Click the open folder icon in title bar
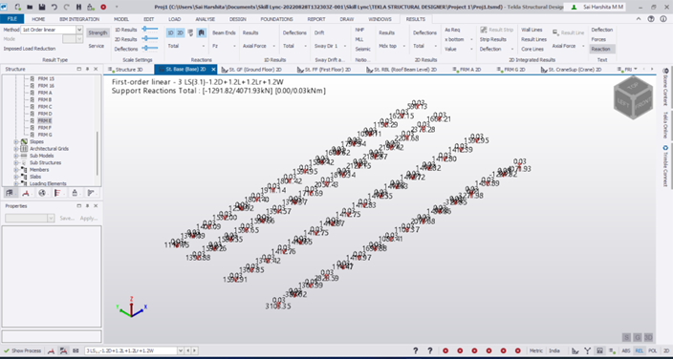This screenshot has width=673, height=359. click(30, 7)
